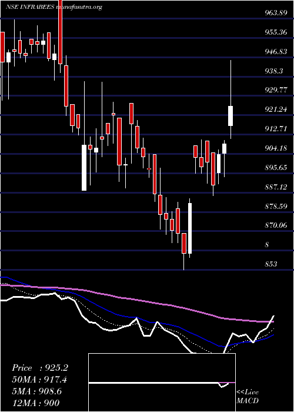Click the 912.71 price axis label
Viewport: 294px width, 412px height.
point(275,129)
